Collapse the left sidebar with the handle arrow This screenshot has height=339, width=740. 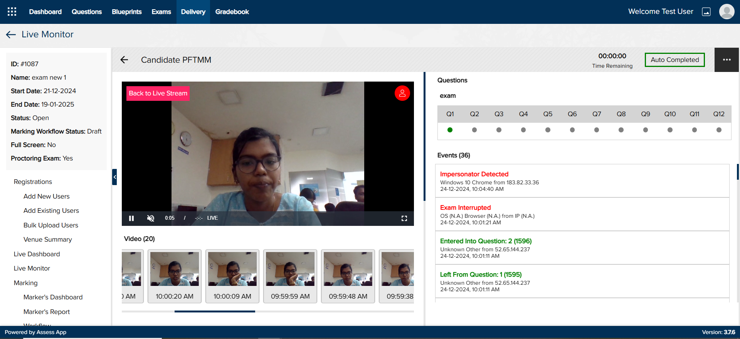point(114,177)
